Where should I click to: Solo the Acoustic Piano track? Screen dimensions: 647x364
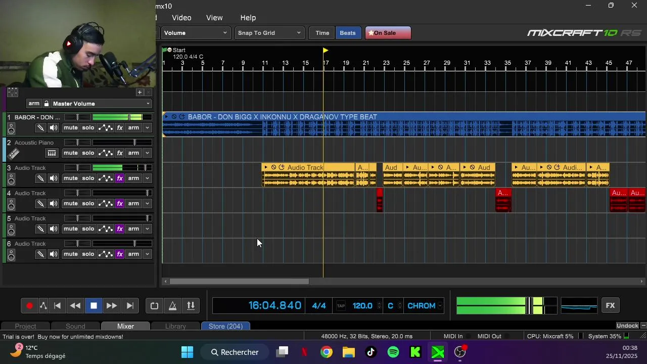click(88, 153)
